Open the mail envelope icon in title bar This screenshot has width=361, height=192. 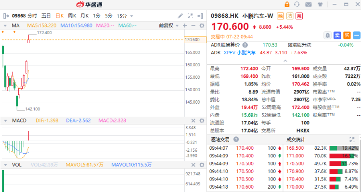click(308, 4)
